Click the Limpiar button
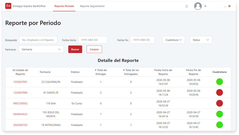 point(94,49)
